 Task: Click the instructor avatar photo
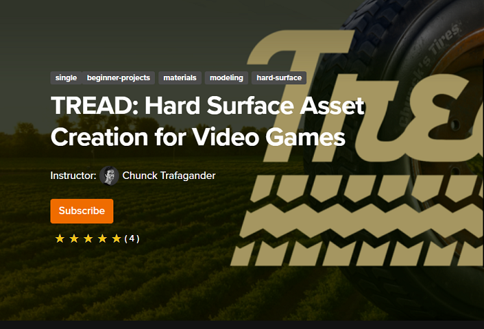pyautogui.click(x=109, y=176)
